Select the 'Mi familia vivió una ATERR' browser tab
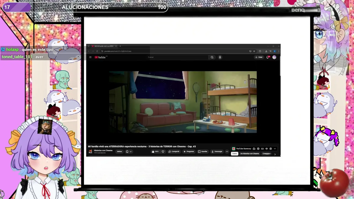354x199 pixels. point(104,46)
